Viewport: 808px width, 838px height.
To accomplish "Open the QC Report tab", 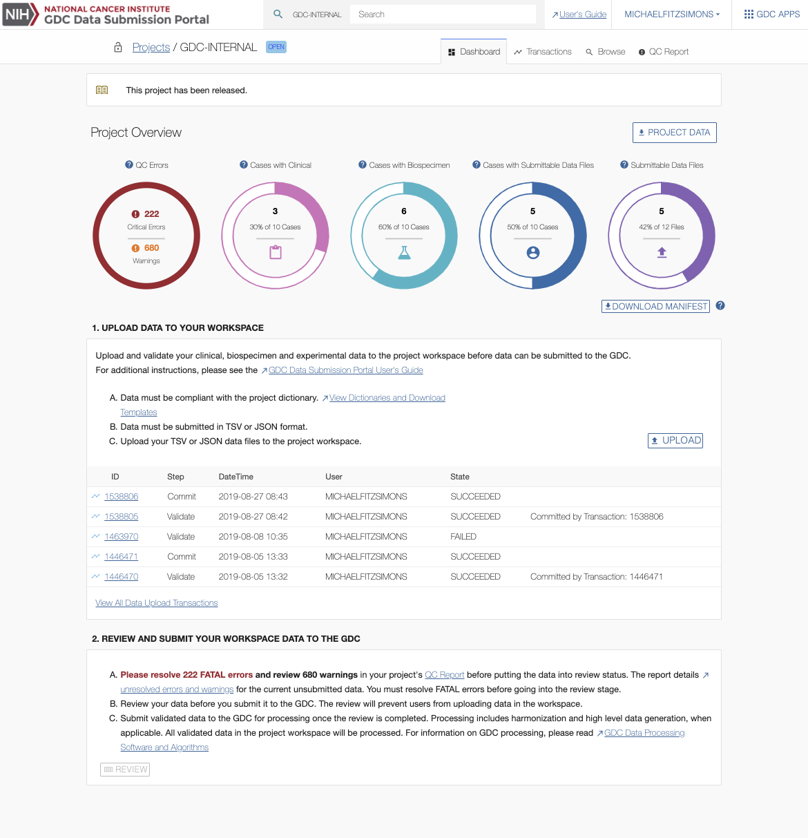I will [663, 52].
